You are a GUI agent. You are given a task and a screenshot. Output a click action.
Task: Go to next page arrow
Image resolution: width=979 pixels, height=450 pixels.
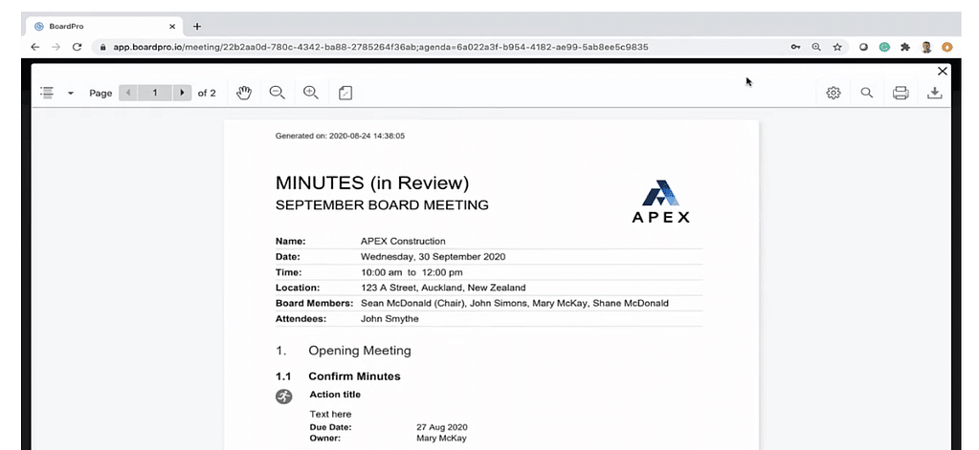(x=183, y=93)
